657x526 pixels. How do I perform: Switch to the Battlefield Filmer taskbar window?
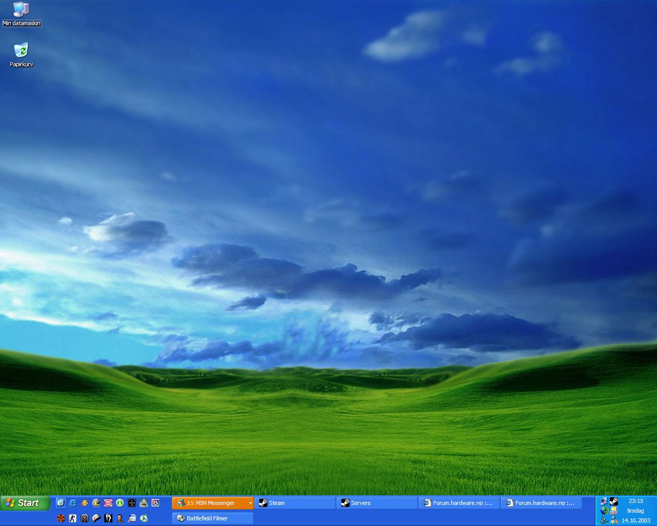[x=213, y=518]
